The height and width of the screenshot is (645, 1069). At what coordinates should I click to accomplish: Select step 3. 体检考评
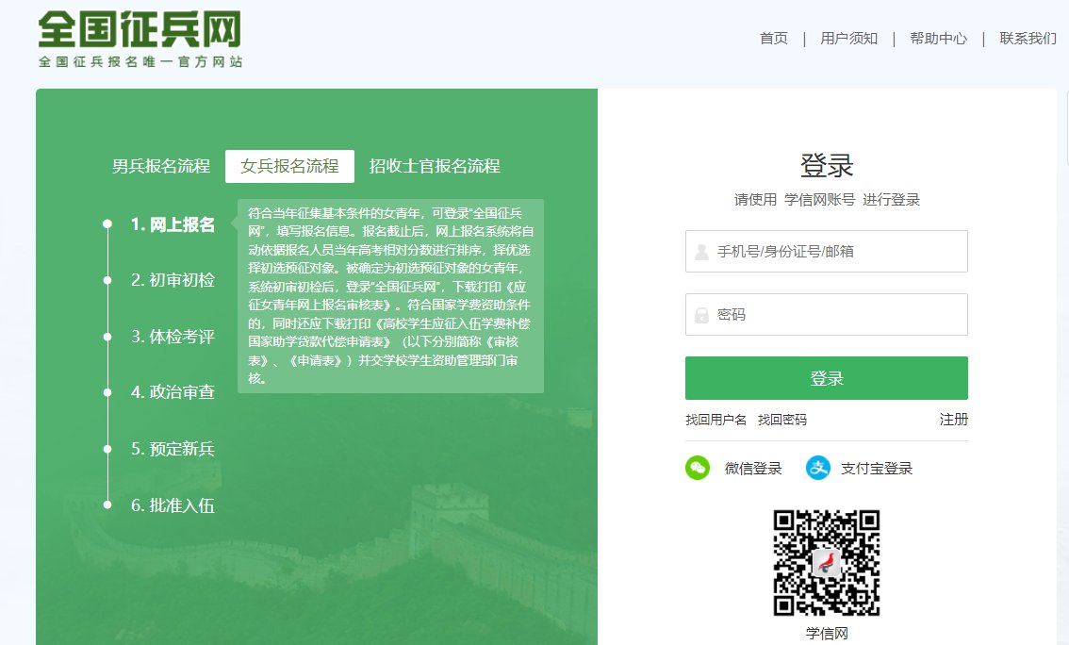click(173, 336)
